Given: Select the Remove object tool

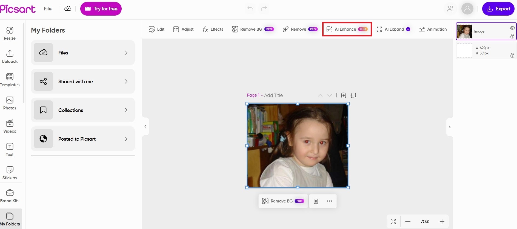Looking at the screenshot, I should [300, 29].
